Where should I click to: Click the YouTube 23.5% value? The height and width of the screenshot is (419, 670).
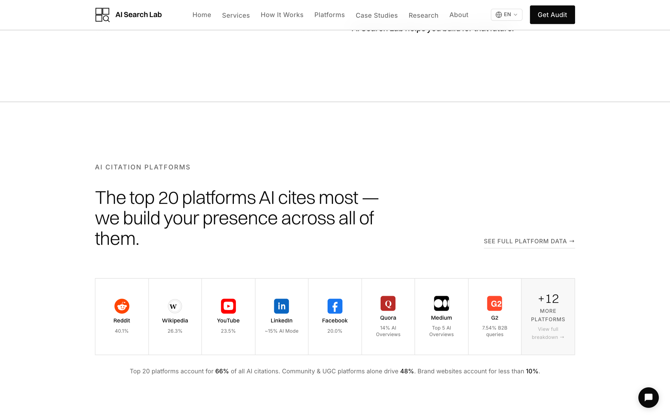[228, 331]
